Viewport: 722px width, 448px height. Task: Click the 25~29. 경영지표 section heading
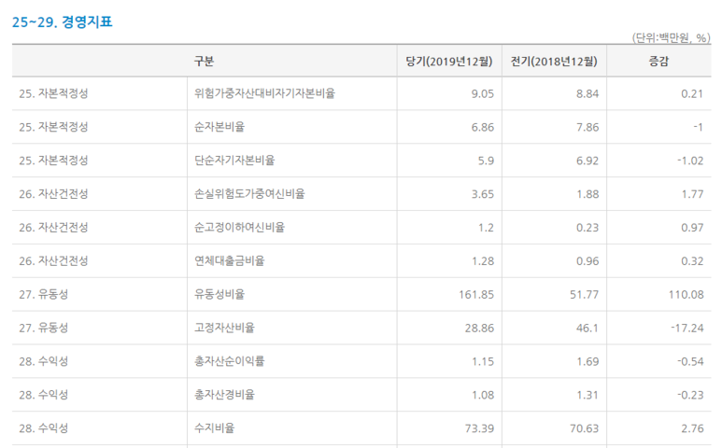tap(63, 21)
